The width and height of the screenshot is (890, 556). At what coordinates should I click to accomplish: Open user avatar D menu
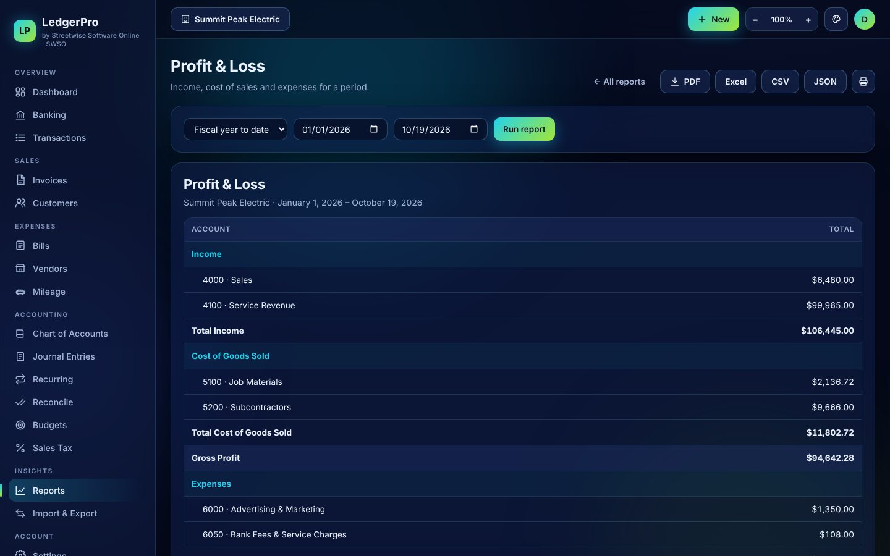pos(865,19)
